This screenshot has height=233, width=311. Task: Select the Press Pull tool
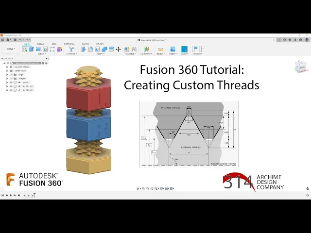pyautogui.click(x=83, y=49)
